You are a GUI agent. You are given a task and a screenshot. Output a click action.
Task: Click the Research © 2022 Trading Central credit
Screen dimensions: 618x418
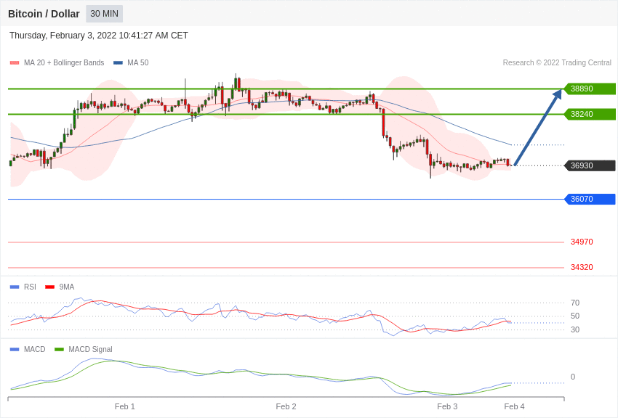pos(557,63)
